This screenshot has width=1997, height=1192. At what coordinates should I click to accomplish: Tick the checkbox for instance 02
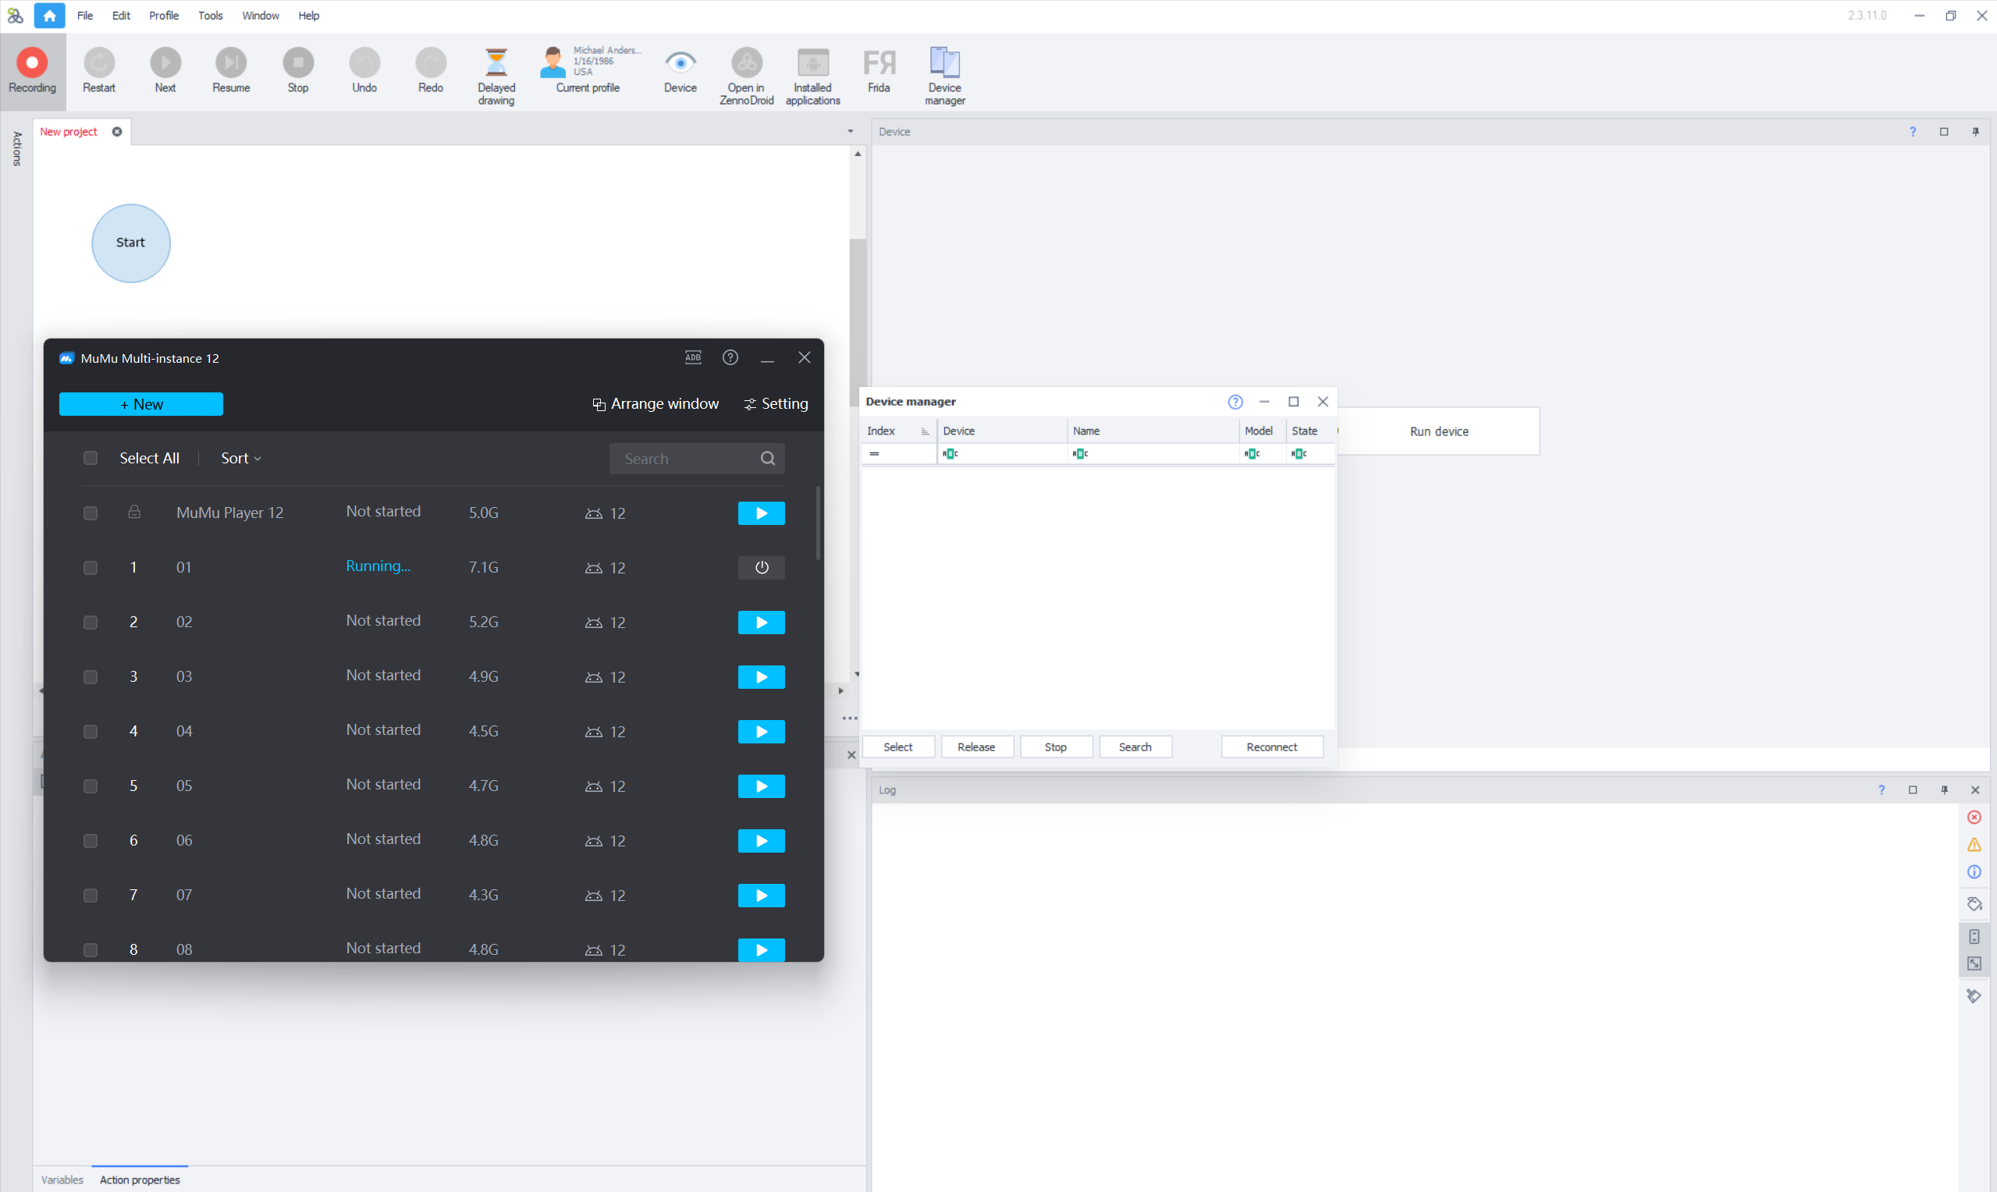point(91,623)
